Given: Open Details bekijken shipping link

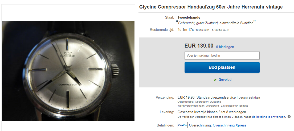Looking at the screenshot, I should point(249,98).
